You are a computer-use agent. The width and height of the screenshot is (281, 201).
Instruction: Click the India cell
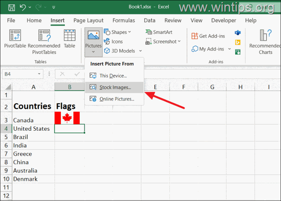coord(33,146)
